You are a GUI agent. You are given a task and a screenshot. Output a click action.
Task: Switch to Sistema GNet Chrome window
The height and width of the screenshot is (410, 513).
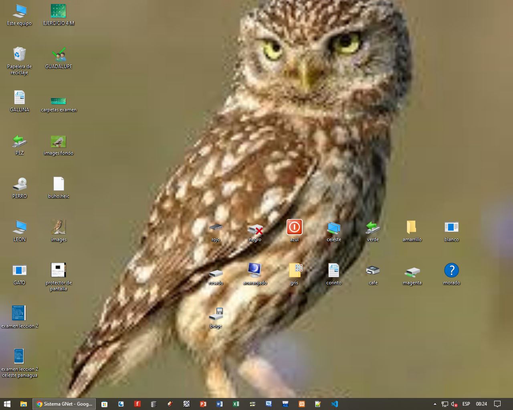[65, 404]
